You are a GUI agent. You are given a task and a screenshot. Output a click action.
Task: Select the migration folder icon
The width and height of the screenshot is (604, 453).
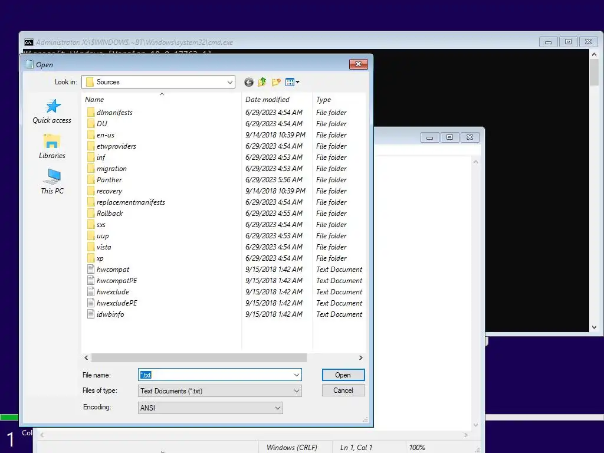pos(90,168)
